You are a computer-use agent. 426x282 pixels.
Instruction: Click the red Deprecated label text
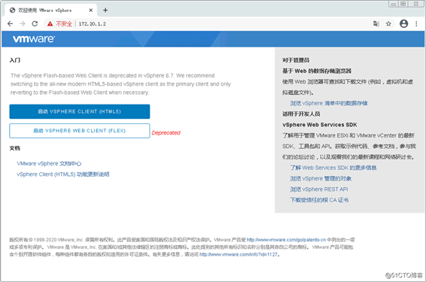pos(166,132)
